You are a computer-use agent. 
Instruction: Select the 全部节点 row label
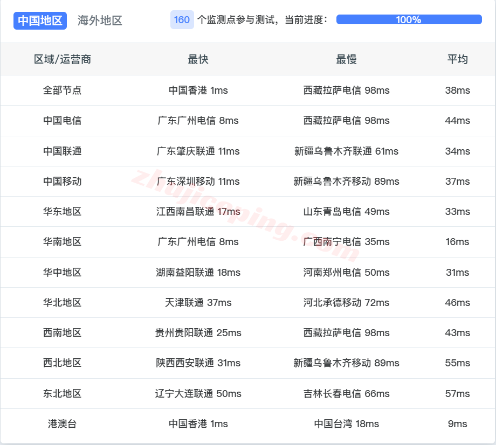coord(61,91)
